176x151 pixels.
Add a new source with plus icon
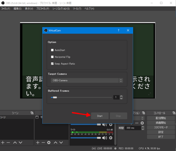[38, 143]
